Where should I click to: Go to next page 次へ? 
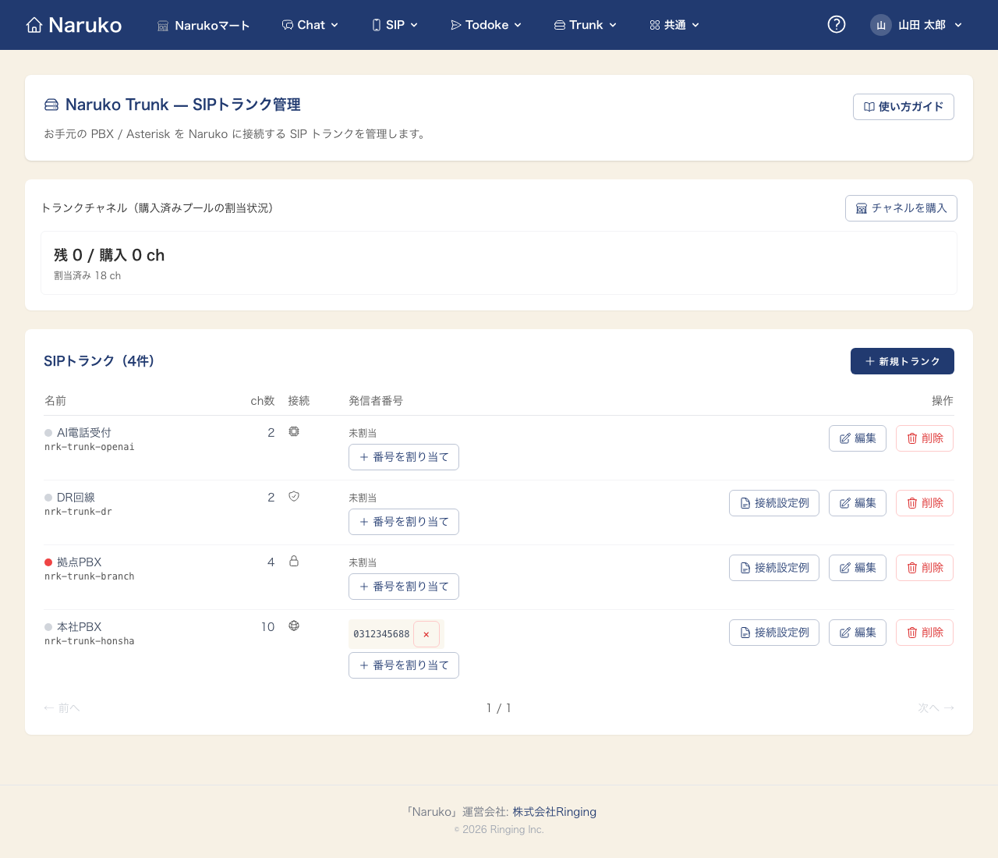pos(936,708)
